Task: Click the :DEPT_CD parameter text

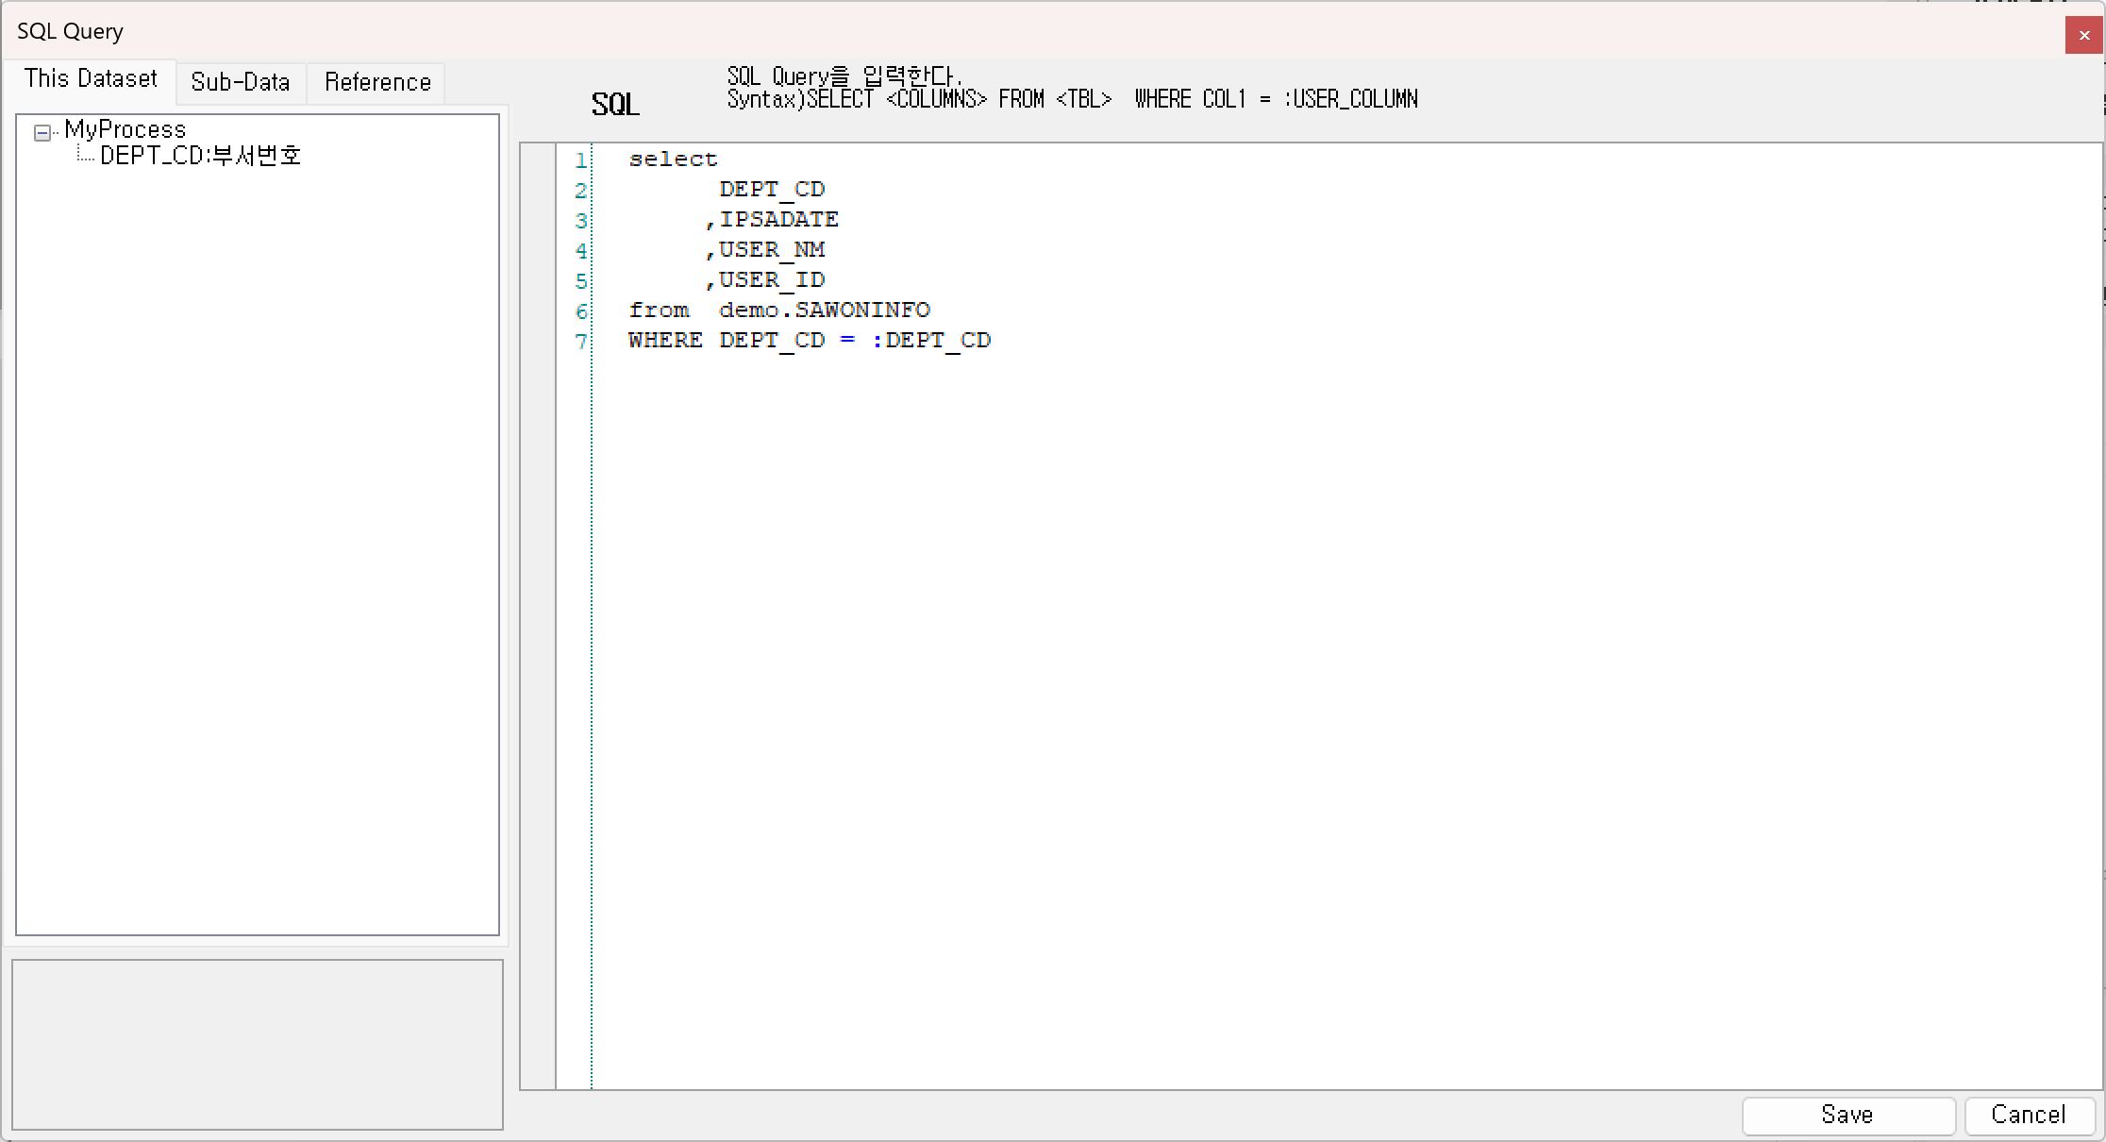Action: [x=931, y=341]
